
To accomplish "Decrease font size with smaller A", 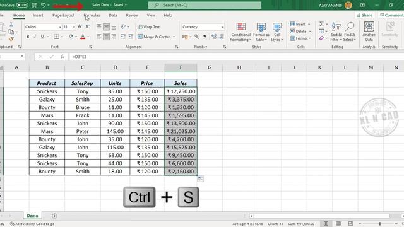I will (88, 26).
